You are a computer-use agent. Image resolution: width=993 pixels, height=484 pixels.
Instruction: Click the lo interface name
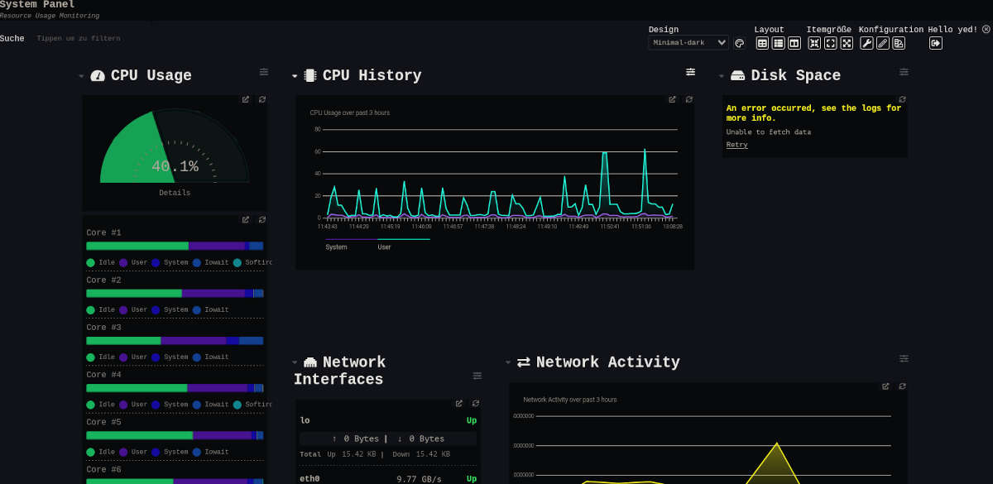click(305, 420)
